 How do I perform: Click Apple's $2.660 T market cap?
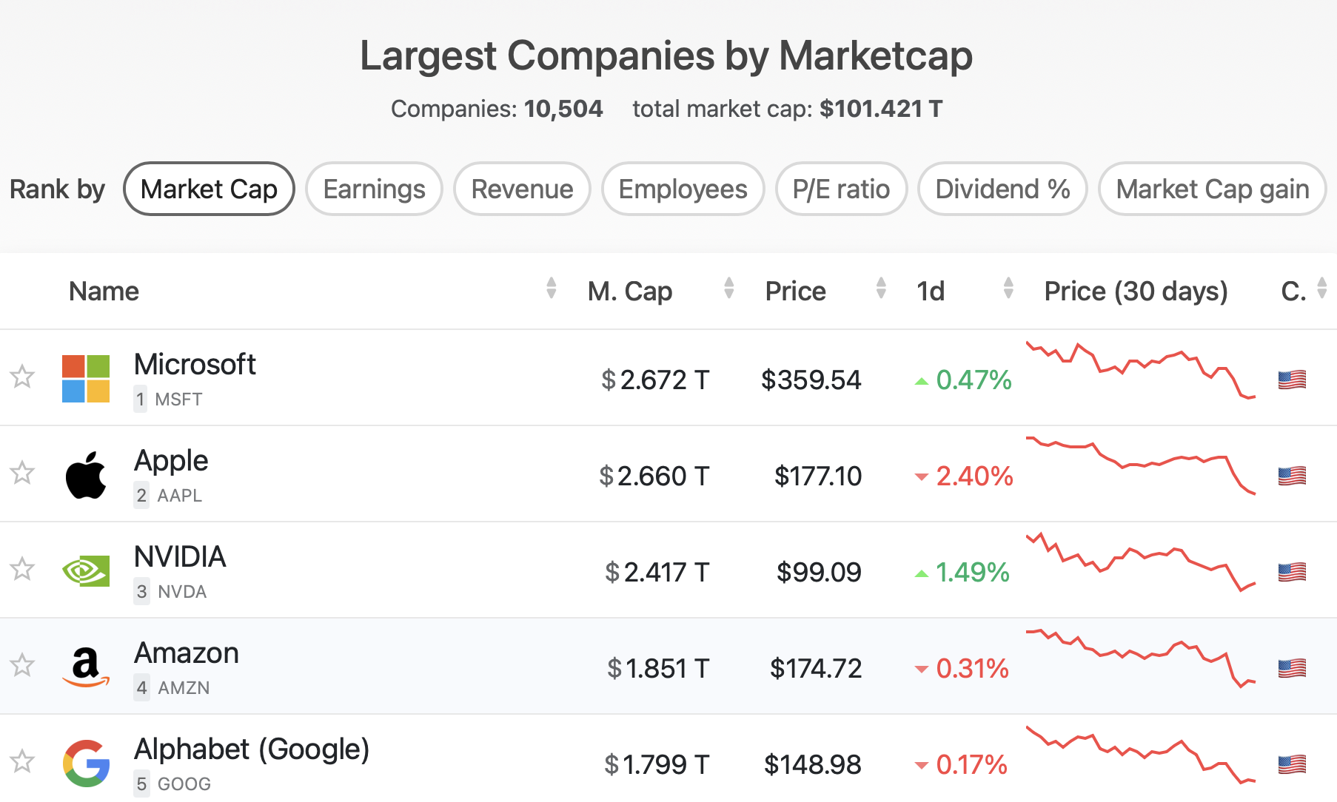tap(654, 476)
